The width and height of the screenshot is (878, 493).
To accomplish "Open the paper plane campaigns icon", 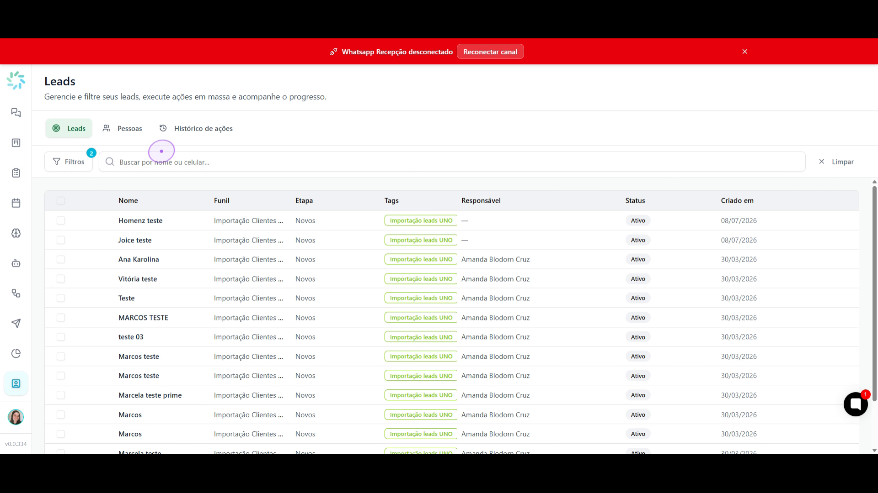I will tap(16, 324).
